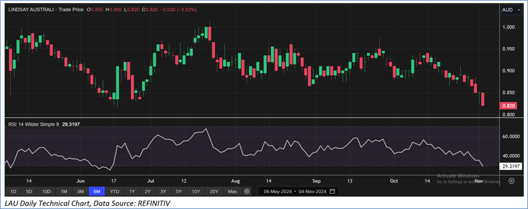528x209 pixels.
Task: Click the 0.900 price axis label
Action: [508, 71]
